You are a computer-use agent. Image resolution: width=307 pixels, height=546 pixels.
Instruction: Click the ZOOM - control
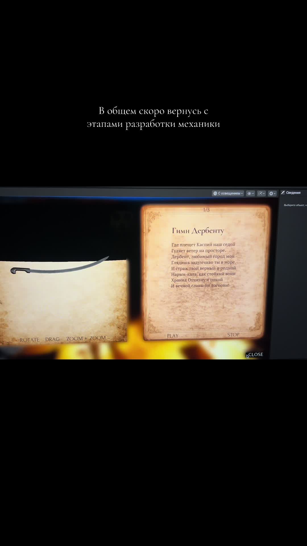pos(99,338)
